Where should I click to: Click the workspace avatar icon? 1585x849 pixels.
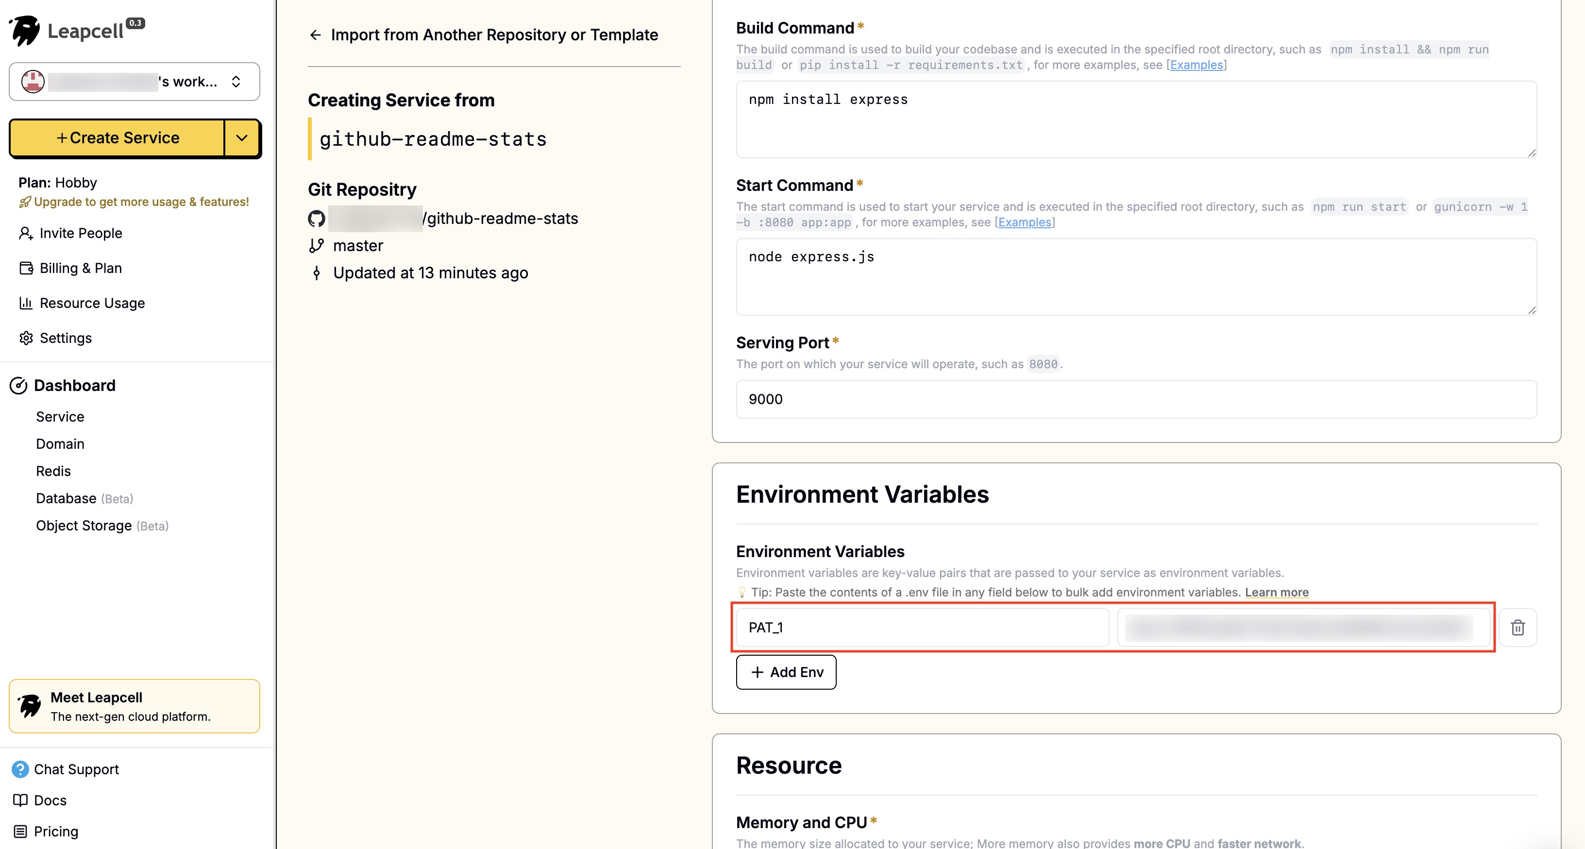tap(33, 81)
